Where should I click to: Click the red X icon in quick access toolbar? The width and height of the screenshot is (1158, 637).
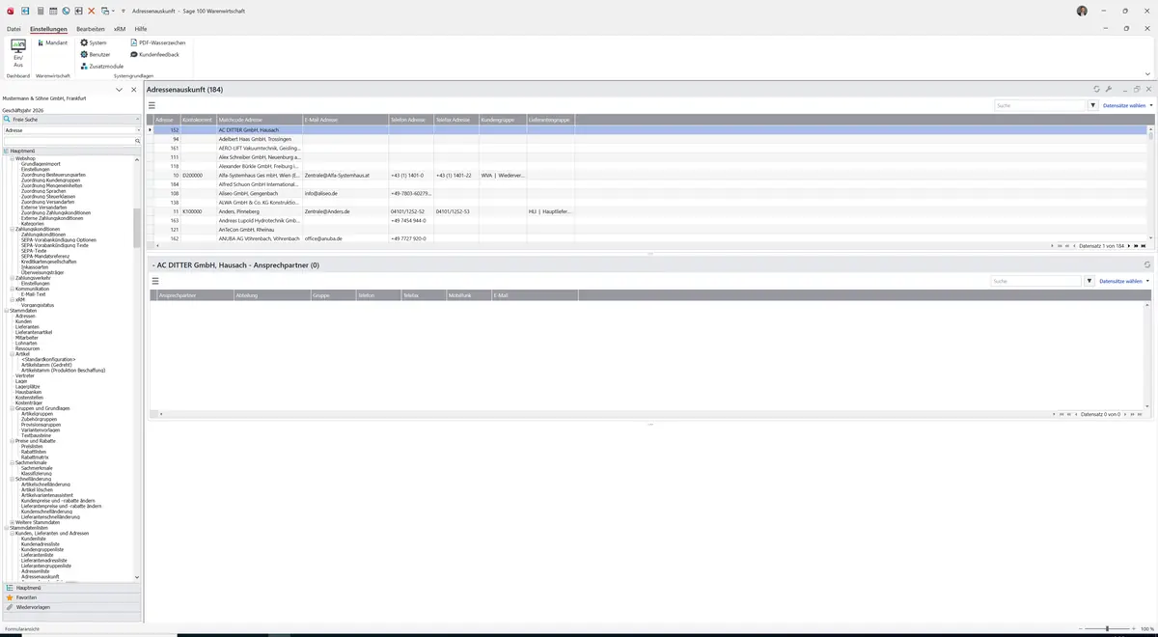click(92, 10)
